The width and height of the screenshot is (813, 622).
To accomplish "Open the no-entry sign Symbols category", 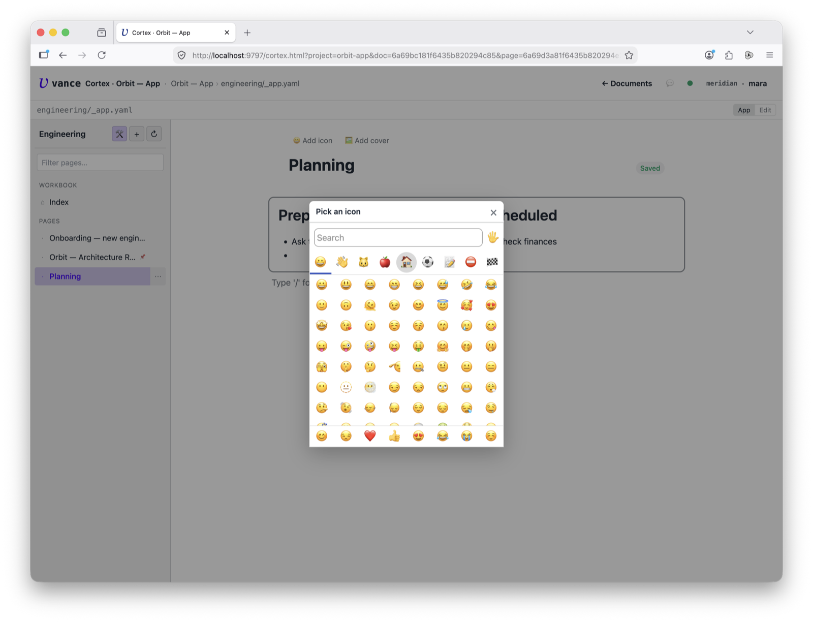I will coord(471,262).
